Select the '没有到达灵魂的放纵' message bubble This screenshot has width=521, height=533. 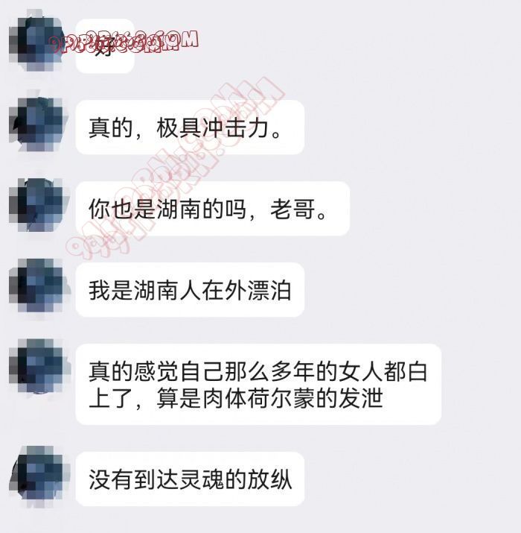190,479
